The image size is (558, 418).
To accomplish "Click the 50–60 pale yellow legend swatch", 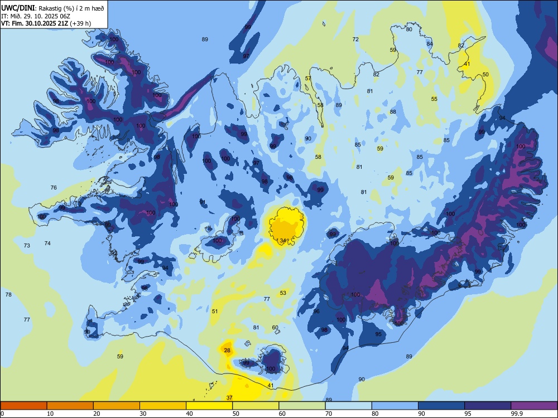I will coord(256,406).
